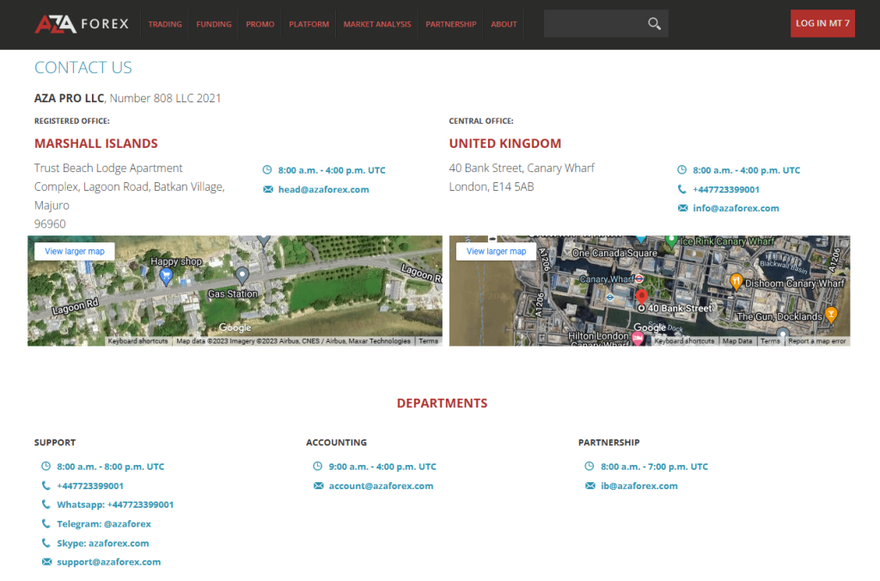Click the clock icon beside United Kingdom hours
Screen dimensions: 880x581
[x=681, y=169]
